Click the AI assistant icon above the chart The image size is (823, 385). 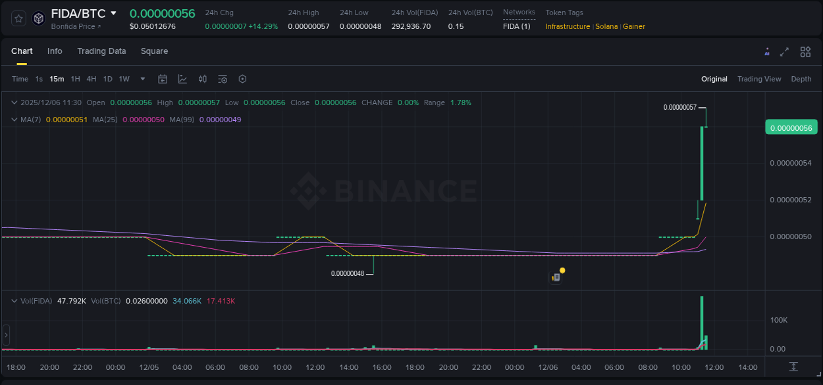(767, 51)
